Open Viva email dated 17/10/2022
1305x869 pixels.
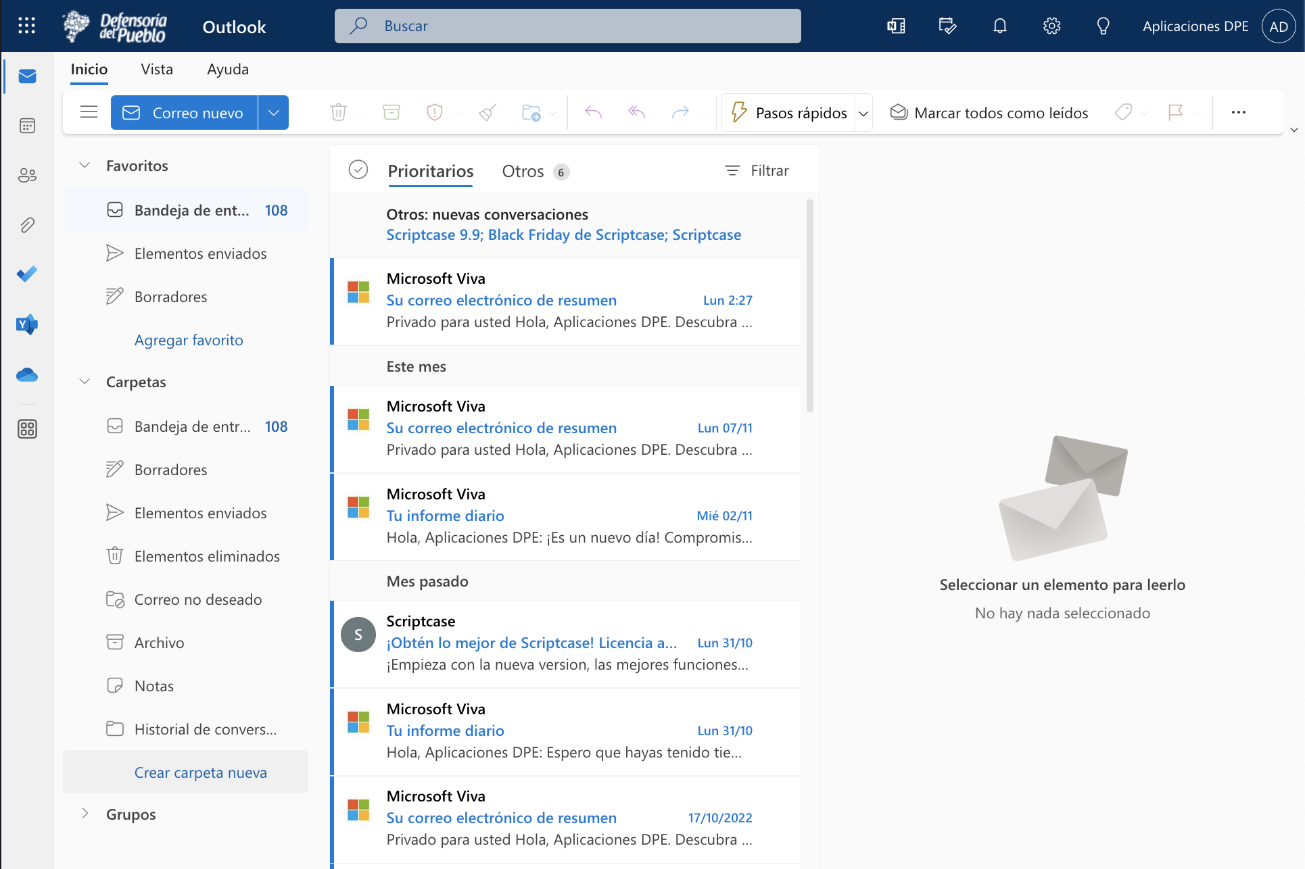tap(567, 818)
